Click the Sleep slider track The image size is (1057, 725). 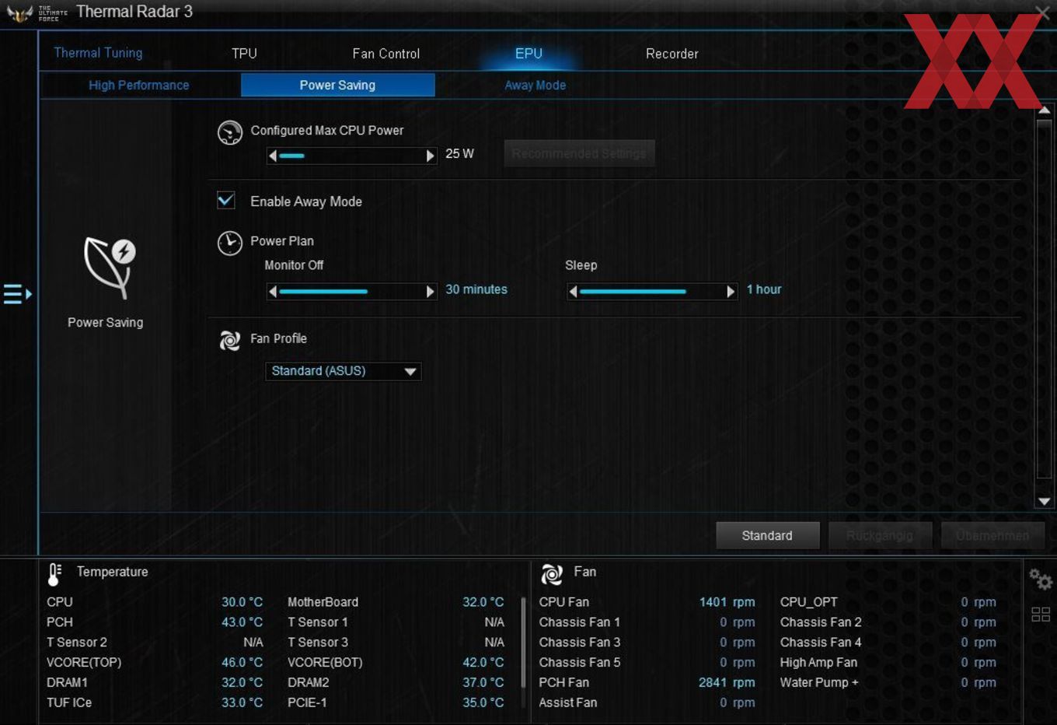coord(652,291)
